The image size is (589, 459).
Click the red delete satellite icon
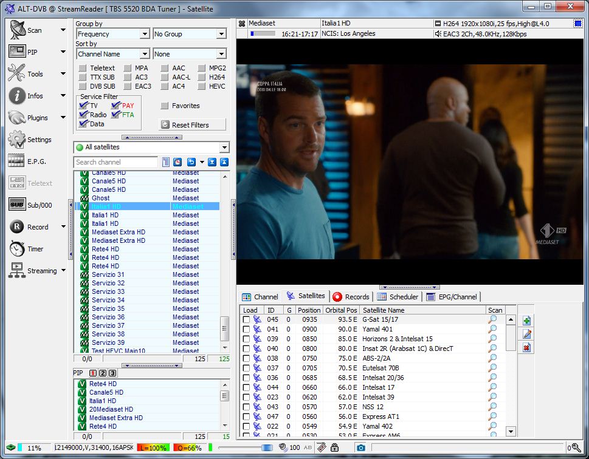tap(526, 347)
